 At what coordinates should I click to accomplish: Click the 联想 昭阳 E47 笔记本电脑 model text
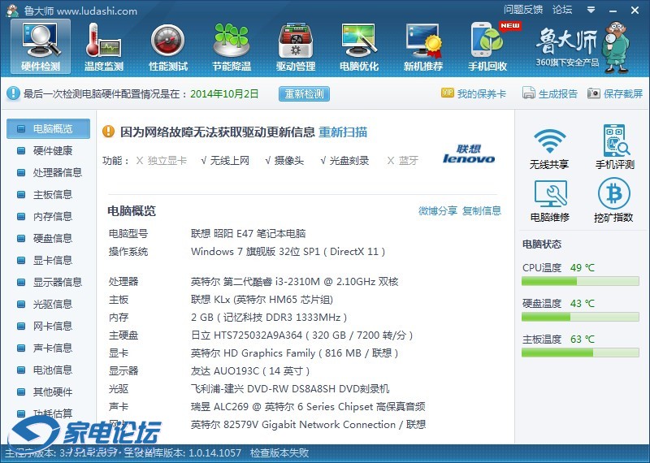(x=249, y=234)
